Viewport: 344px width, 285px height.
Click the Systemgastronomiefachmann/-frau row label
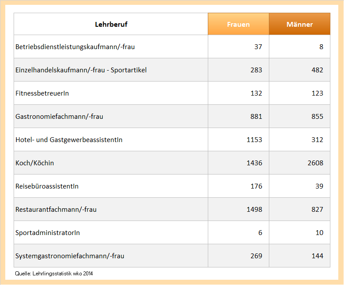pos(70,256)
